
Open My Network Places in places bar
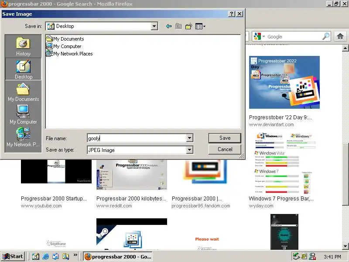tap(23, 137)
